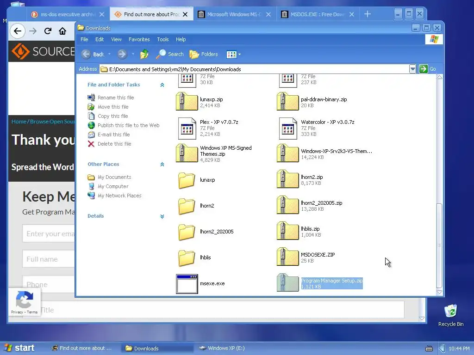Open a new browser tab
This screenshot has height=355, width=474.
[367, 14]
